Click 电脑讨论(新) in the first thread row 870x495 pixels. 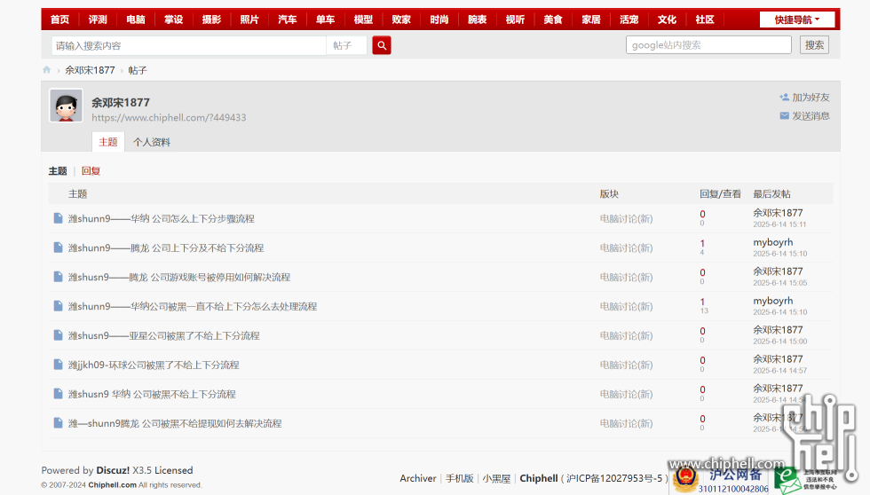[626, 218]
